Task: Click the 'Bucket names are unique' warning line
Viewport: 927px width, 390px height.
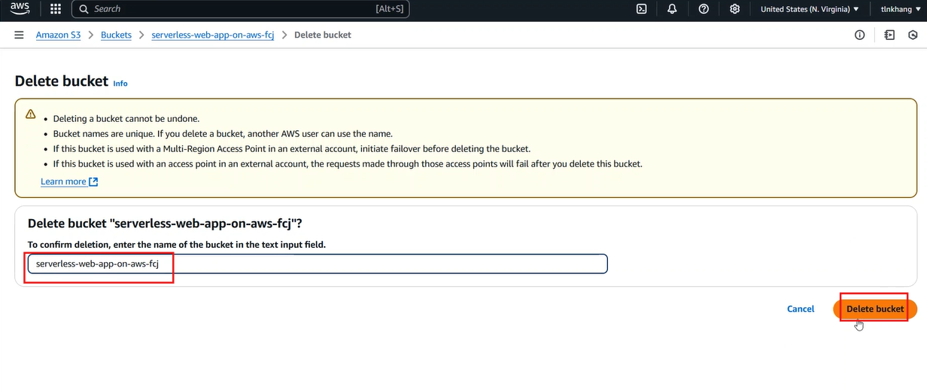Action: (223, 133)
